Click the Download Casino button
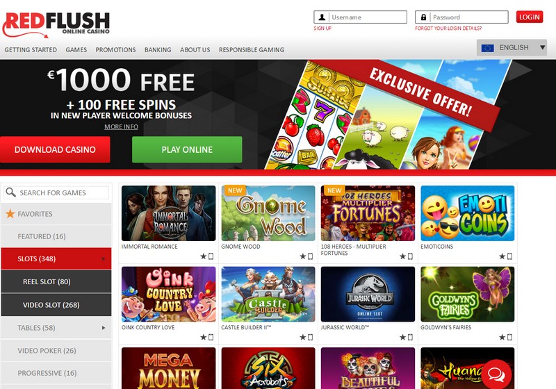Screen dimensions: 556x389 pos(55,149)
